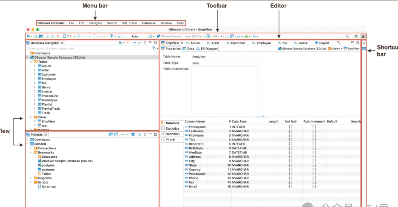Toggle Auto Increment checkbox for Country
398x207 pixels.
click(x=314, y=169)
